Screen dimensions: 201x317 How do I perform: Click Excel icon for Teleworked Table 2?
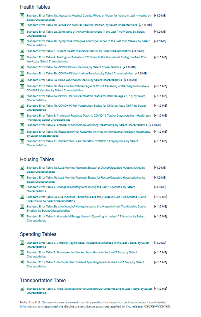22,253
